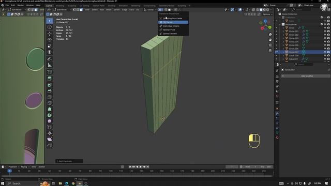The image size is (331, 186).
Task: Open the Playback dropdown in timeline
Action: pyautogui.click(x=13, y=167)
